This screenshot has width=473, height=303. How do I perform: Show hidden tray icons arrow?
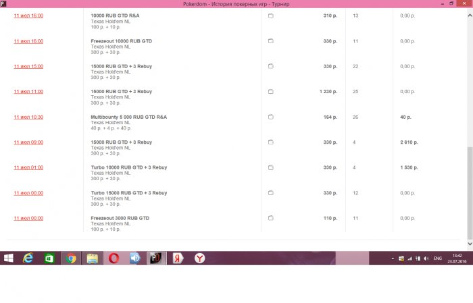coord(393,258)
